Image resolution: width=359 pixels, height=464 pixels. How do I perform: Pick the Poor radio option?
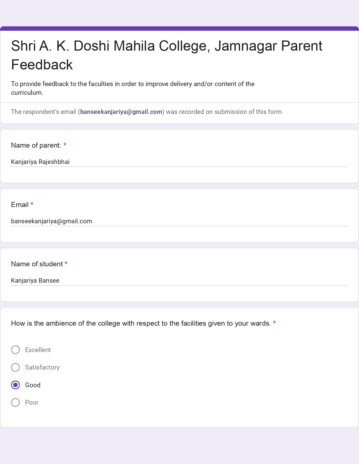tap(15, 402)
